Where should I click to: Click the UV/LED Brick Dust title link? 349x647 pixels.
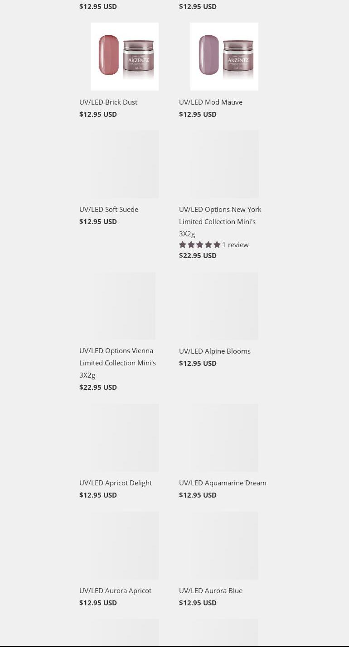point(108,102)
